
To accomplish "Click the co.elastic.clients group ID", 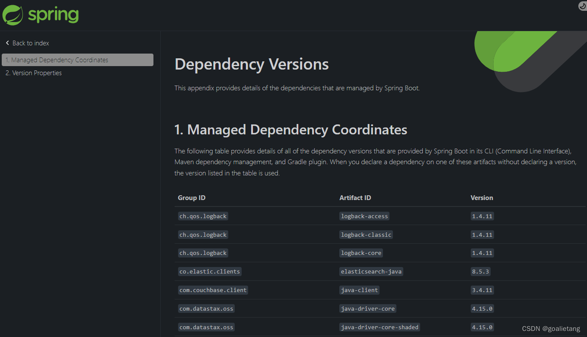I will 210,271.
